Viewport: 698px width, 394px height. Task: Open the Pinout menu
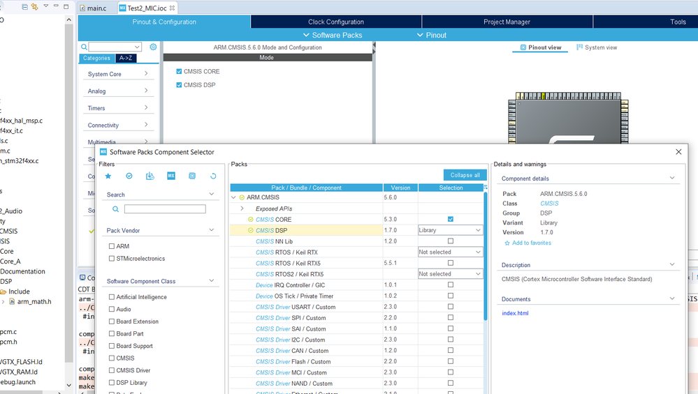point(431,35)
